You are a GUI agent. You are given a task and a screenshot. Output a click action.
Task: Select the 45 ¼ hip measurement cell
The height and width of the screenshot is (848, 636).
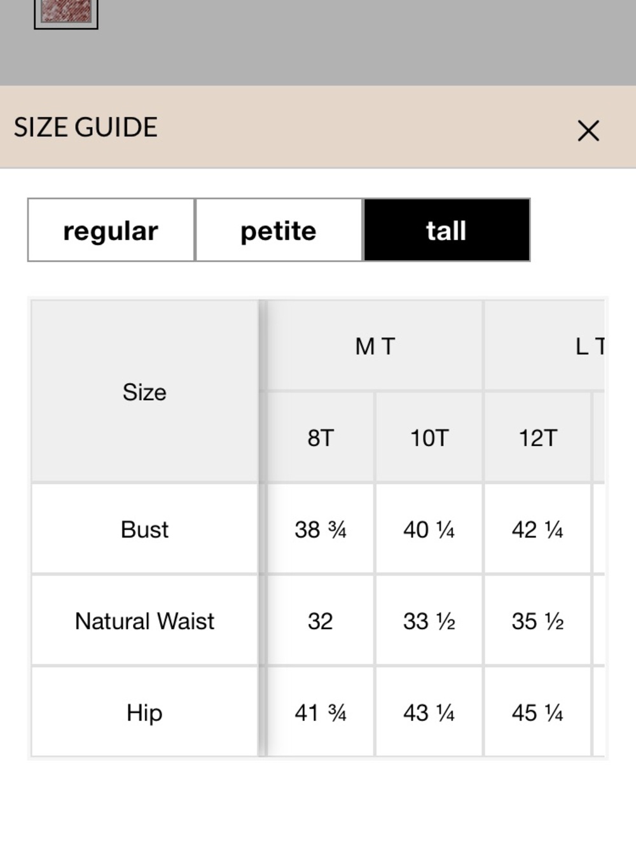point(538,712)
